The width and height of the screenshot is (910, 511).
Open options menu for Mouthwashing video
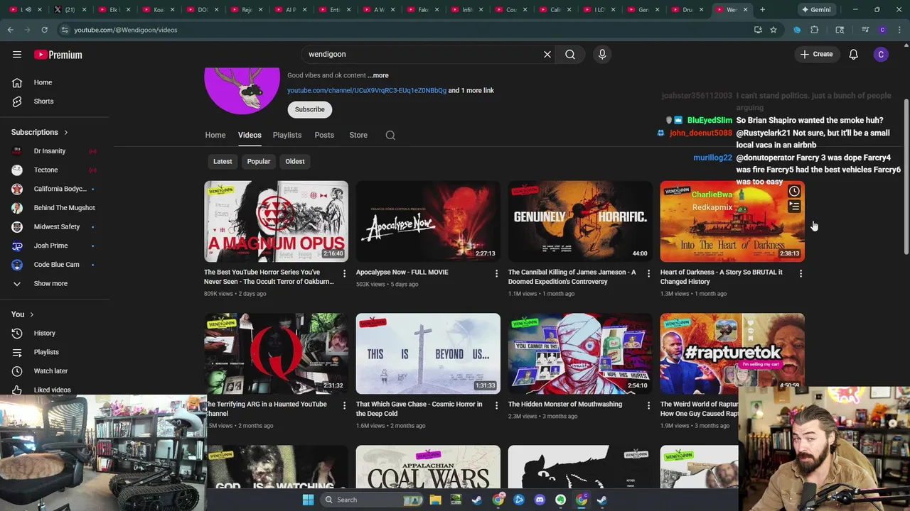648,405
